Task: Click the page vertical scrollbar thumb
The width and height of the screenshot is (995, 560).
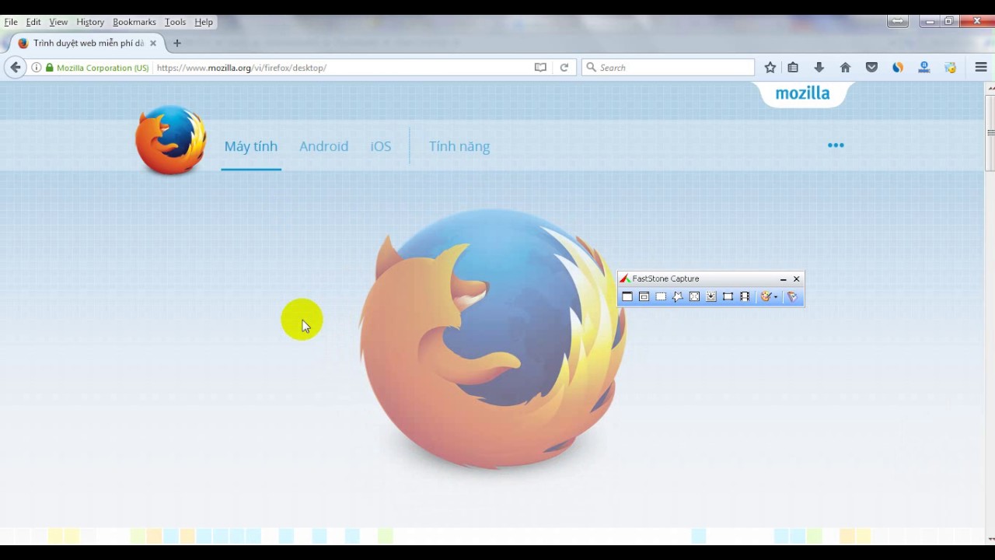Action: coord(990,132)
